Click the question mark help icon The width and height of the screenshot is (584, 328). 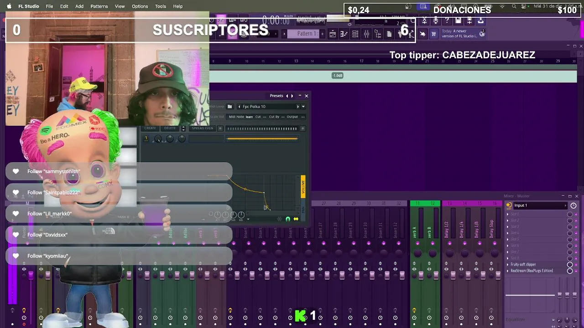click(447, 20)
